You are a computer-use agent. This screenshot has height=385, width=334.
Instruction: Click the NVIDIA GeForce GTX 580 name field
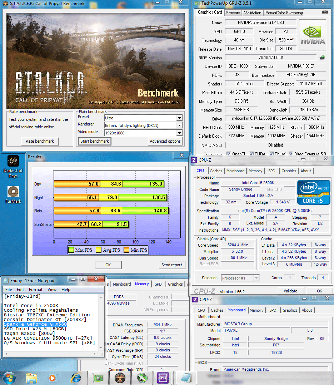pyautogui.click(x=261, y=23)
